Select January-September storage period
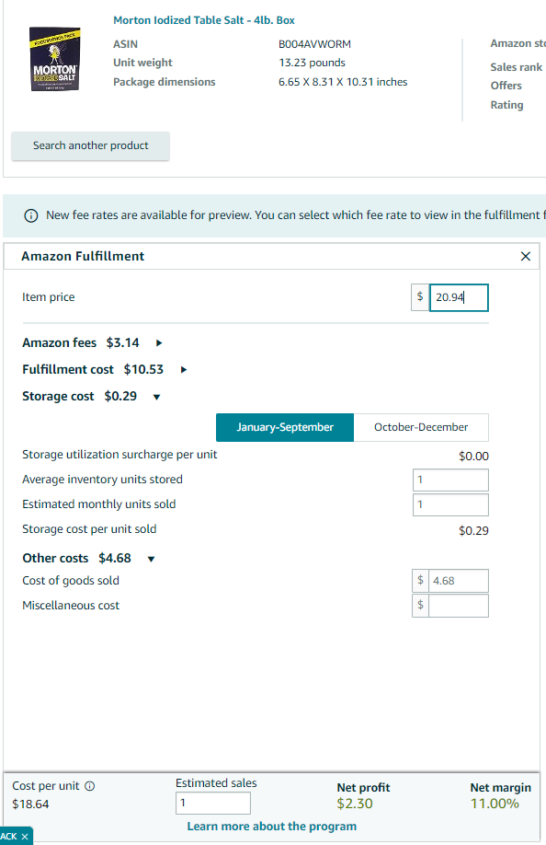The height and width of the screenshot is (845, 546). point(285,427)
